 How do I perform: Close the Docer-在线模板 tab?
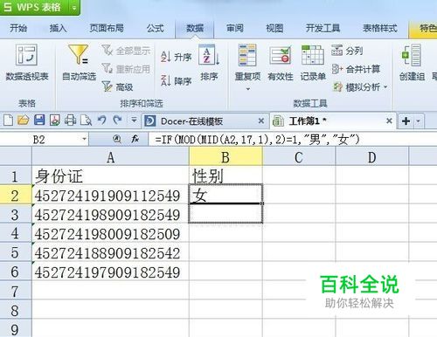coord(261,120)
